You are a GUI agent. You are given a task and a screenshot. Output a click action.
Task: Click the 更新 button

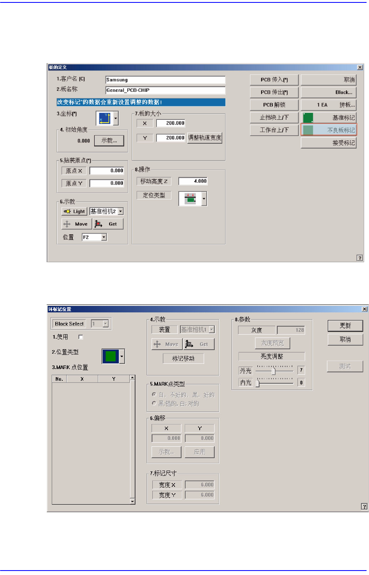(345, 326)
